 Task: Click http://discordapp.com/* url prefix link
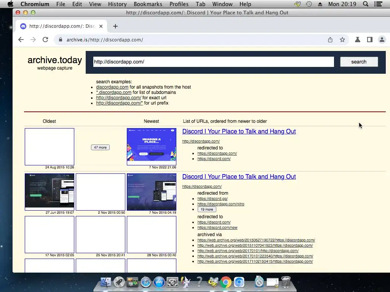coord(119,103)
